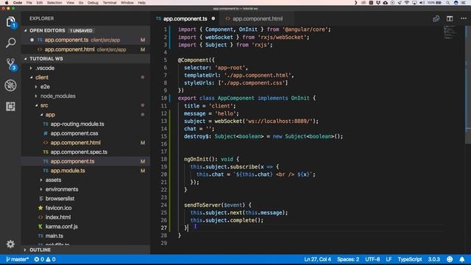
Task: Split the editor to the right
Action: click(450, 18)
